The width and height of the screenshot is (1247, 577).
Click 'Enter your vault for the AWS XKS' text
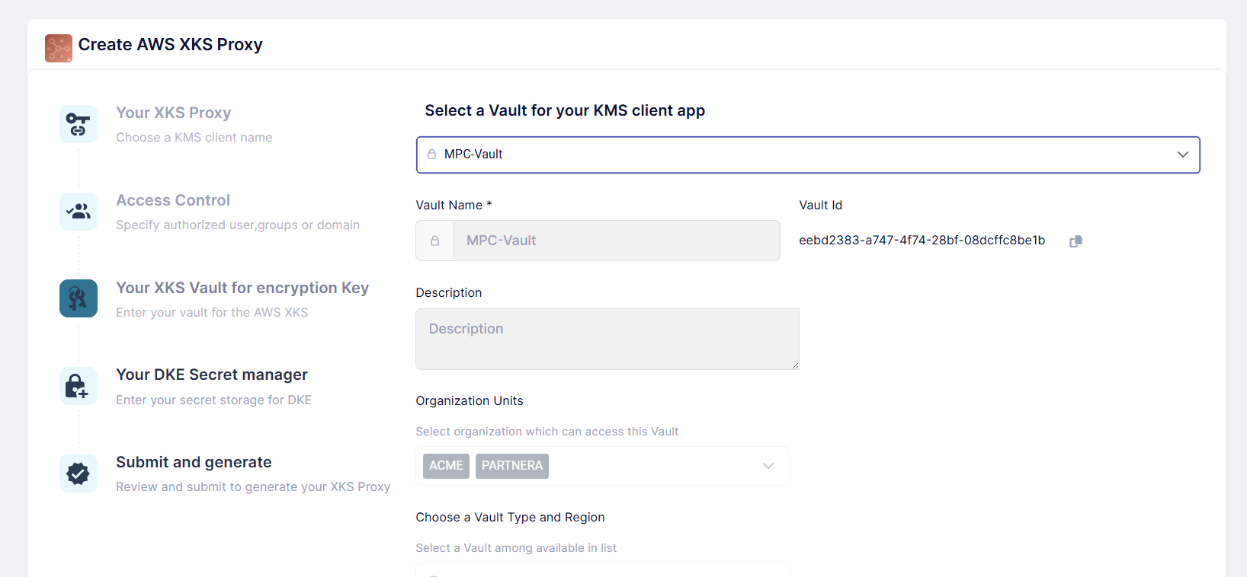coord(212,313)
